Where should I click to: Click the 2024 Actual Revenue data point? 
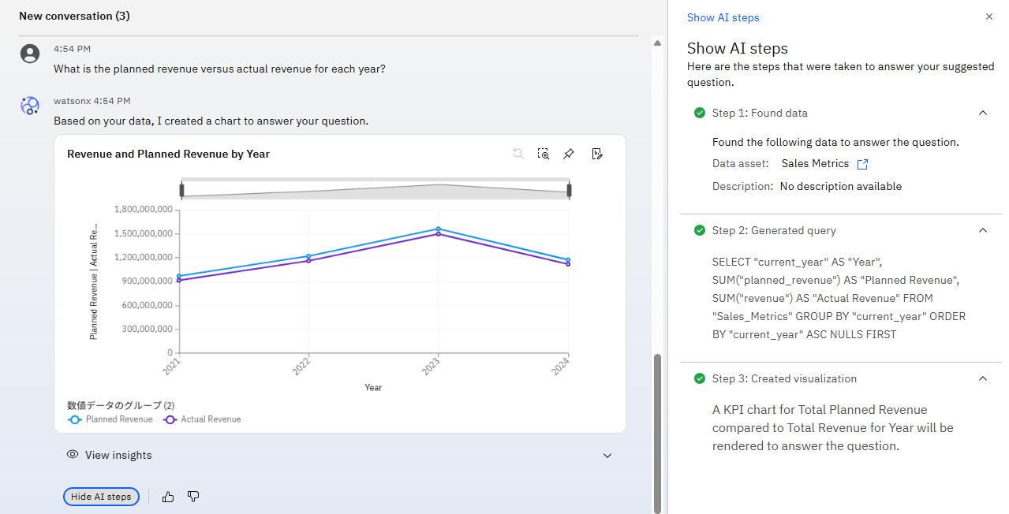click(x=568, y=264)
